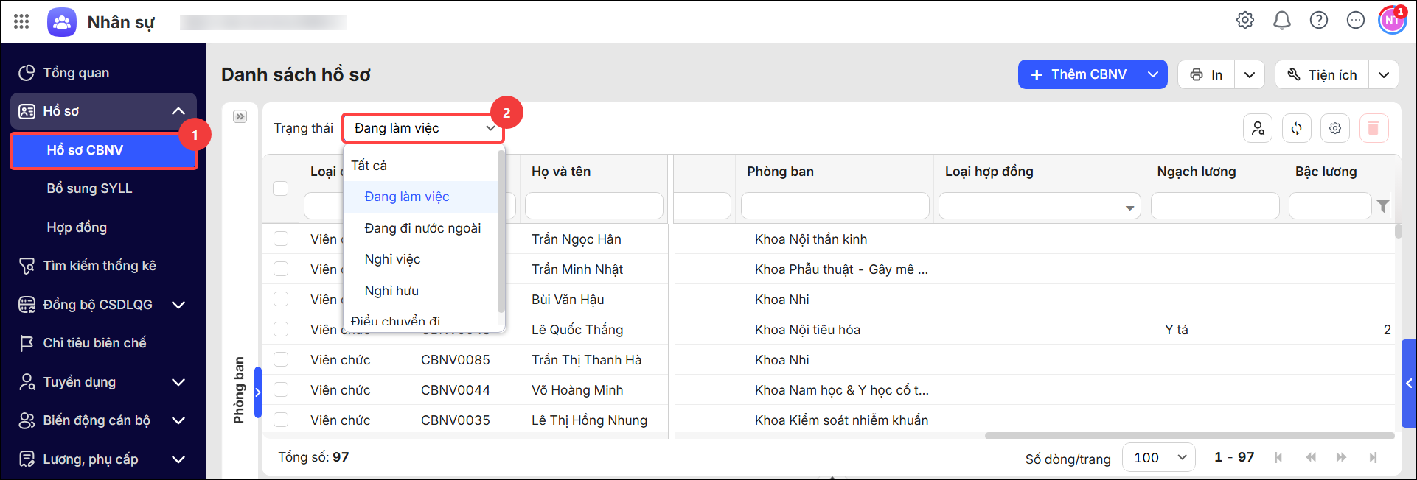Open the help question mark icon
The width and height of the screenshot is (1417, 480).
[x=1319, y=21]
